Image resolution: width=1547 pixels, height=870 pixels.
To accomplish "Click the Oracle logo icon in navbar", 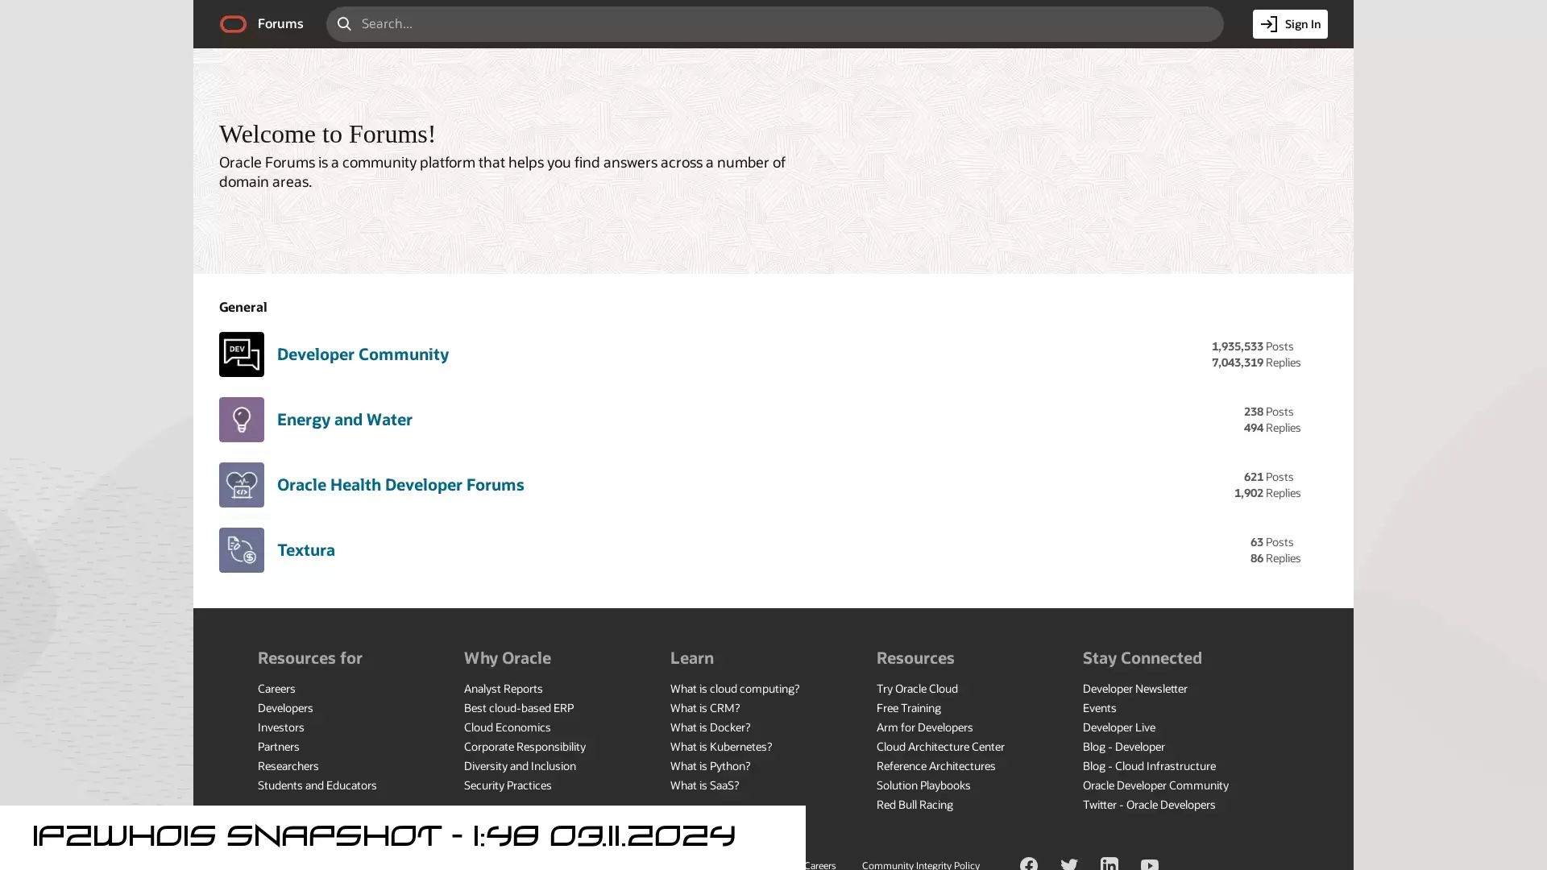I will (234, 23).
